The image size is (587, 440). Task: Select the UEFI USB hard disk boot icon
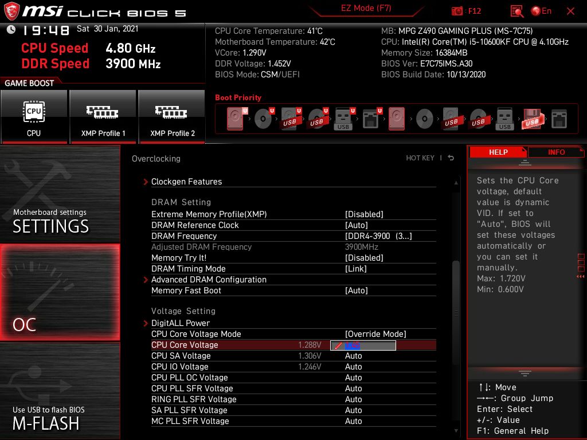point(291,119)
